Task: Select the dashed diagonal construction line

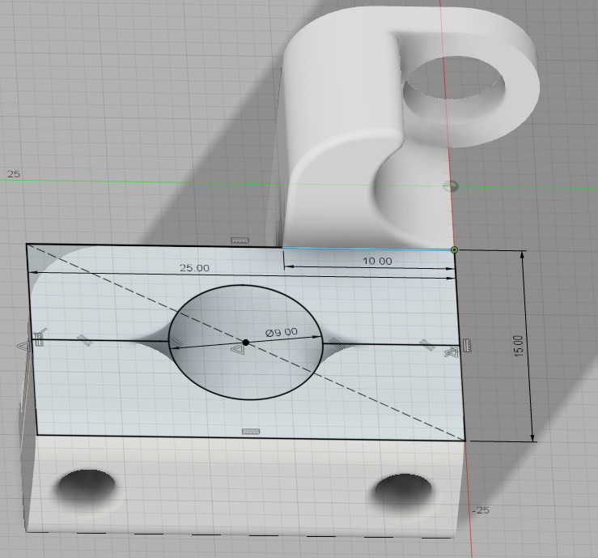Action: [x=246, y=343]
